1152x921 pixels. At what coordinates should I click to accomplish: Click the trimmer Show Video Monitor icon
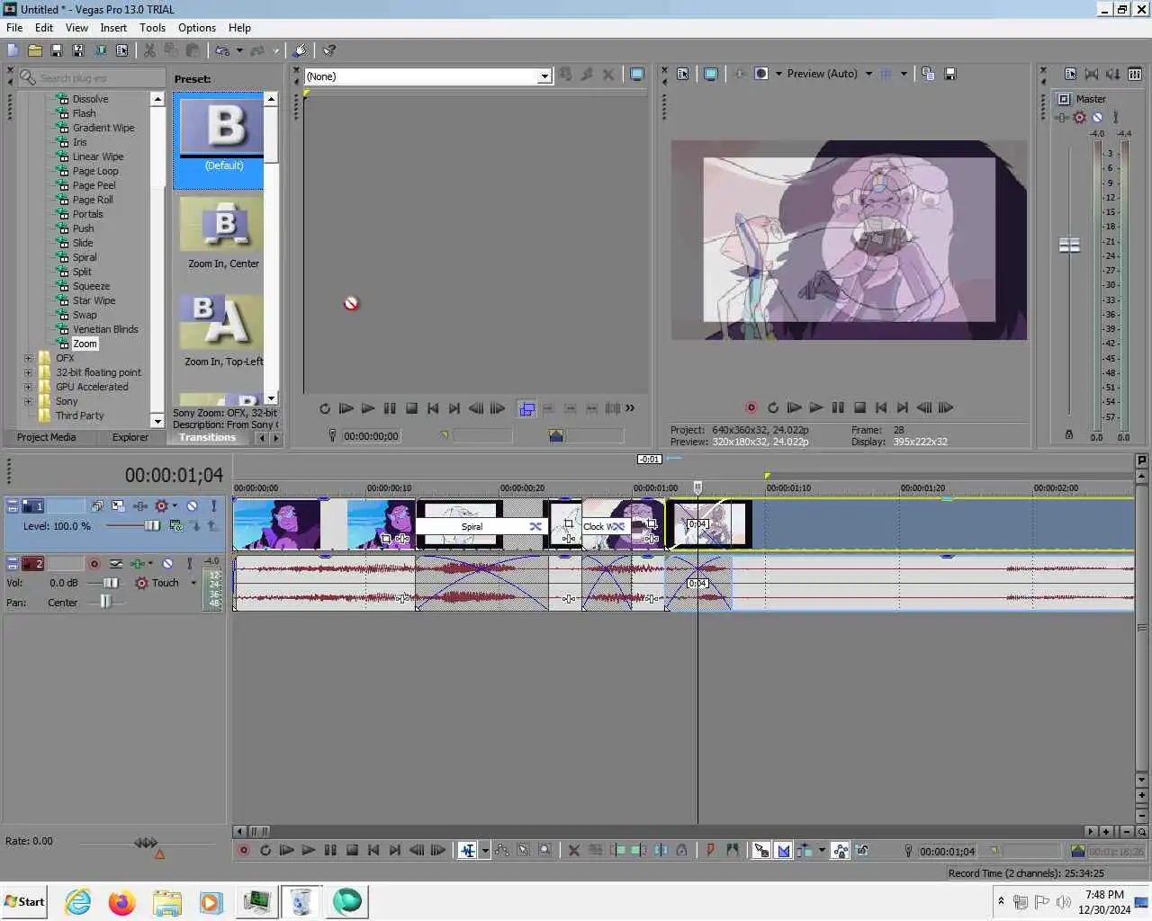637,75
